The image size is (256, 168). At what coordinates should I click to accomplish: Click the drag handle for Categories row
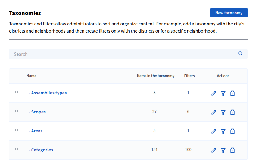(17, 149)
